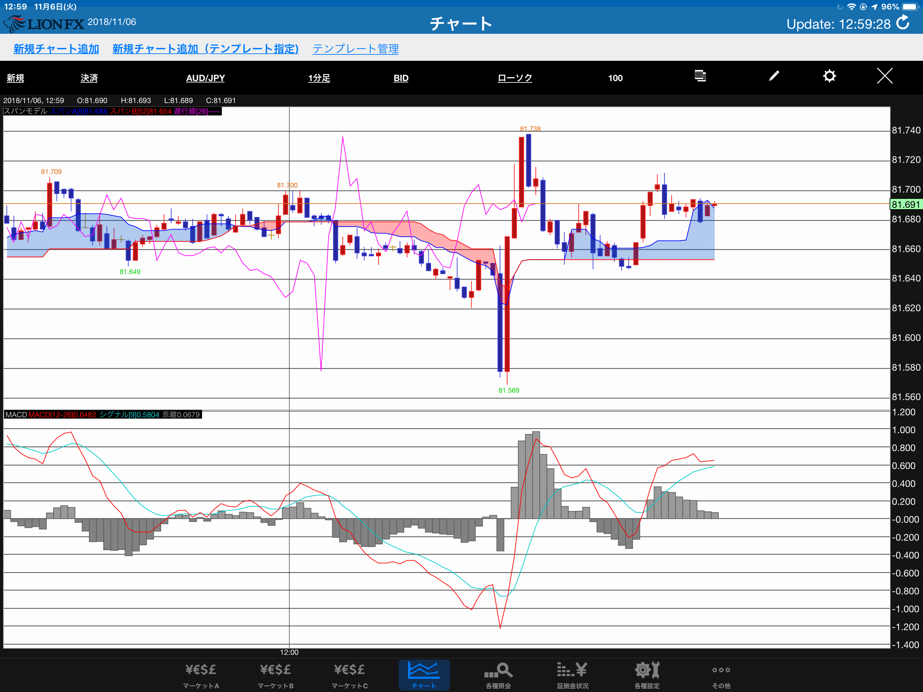Tap the chart header title チャート
The width and height of the screenshot is (923, 692).
point(461,23)
